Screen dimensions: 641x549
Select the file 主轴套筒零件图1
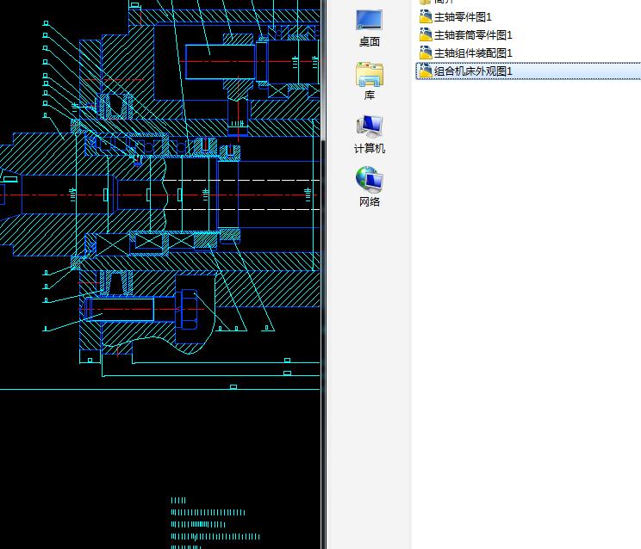point(473,35)
